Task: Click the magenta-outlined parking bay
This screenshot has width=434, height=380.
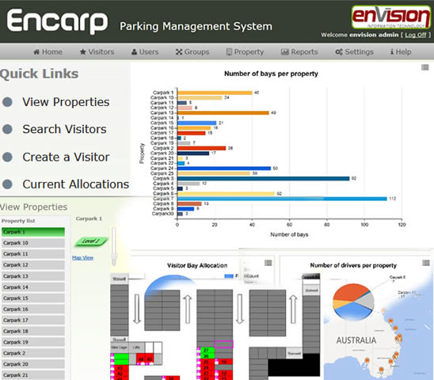Action: tap(223, 344)
